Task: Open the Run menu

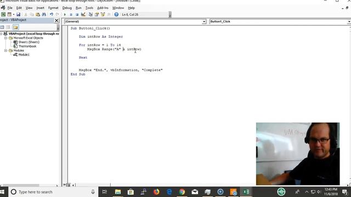Action: pos(78,8)
